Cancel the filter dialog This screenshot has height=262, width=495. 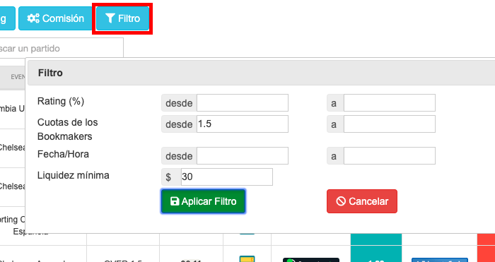click(362, 201)
